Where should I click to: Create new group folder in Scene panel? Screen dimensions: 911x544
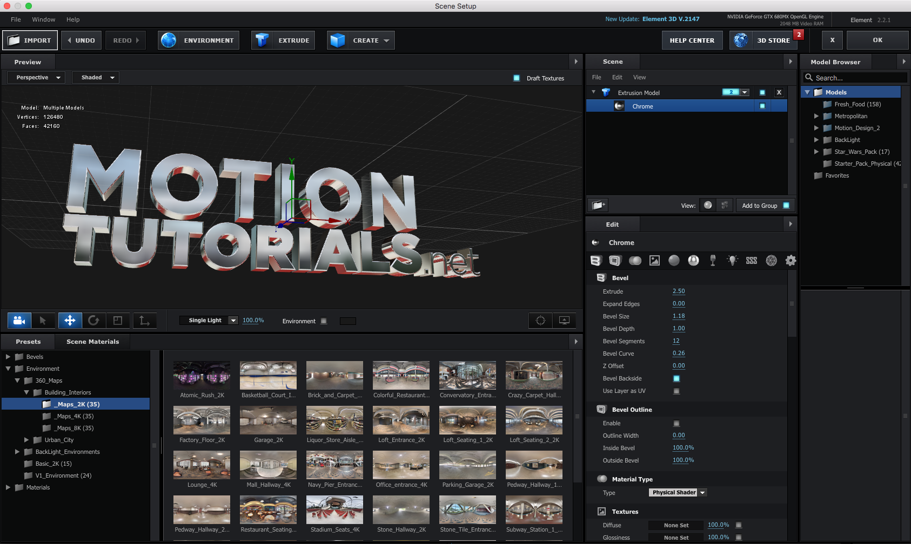click(x=598, y=205)
